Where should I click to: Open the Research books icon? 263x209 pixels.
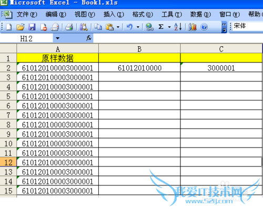[x=84, y=27]
